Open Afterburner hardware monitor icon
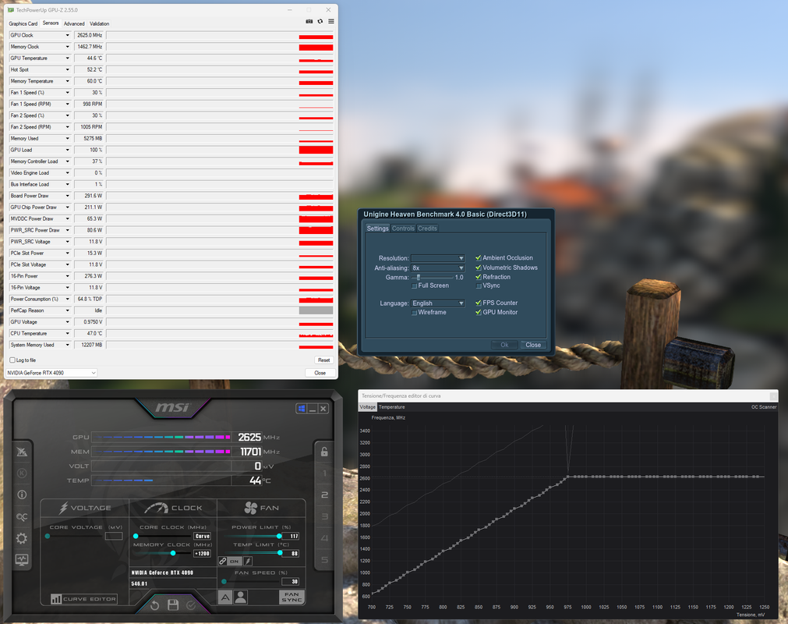 click(22, 559)
